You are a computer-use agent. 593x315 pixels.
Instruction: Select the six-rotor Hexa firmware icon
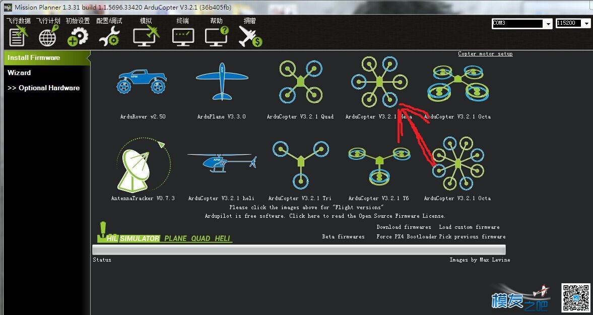[x=379, y=82]
